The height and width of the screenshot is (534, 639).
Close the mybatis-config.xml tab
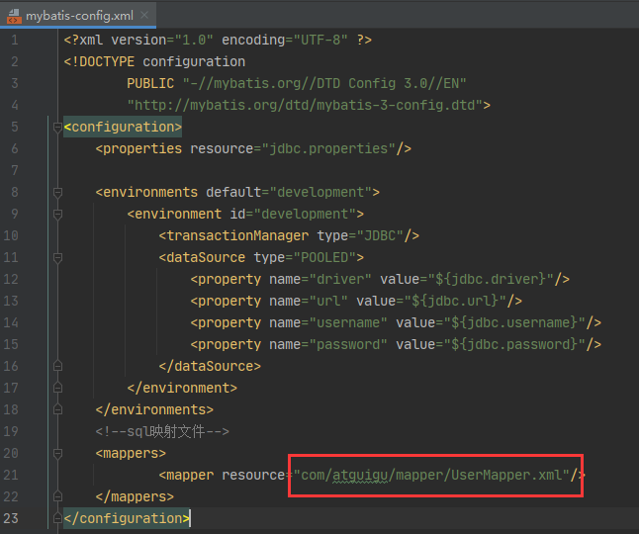144,15
